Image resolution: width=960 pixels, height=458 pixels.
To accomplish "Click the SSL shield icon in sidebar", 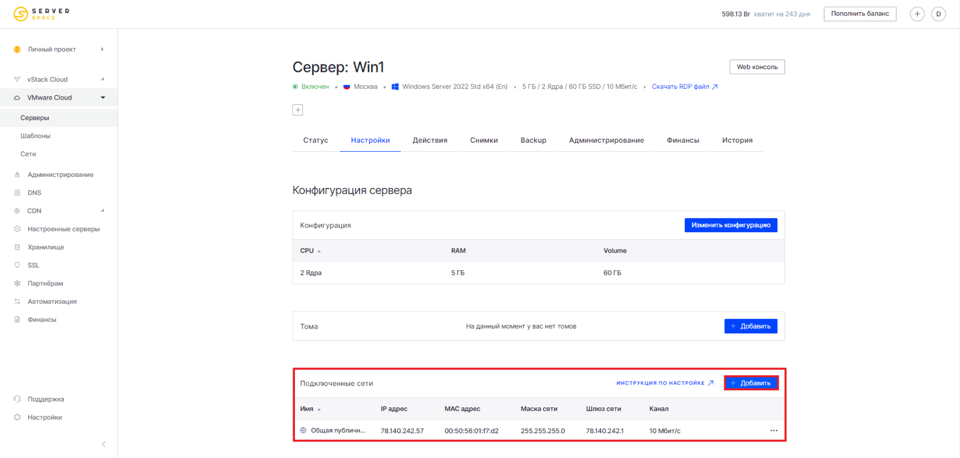I will [x=17, y=265].
